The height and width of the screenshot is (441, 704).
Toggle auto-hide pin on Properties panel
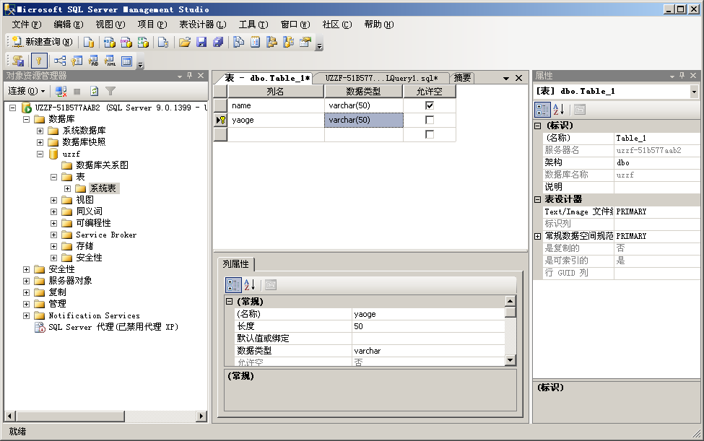click(x=682, y=76)
